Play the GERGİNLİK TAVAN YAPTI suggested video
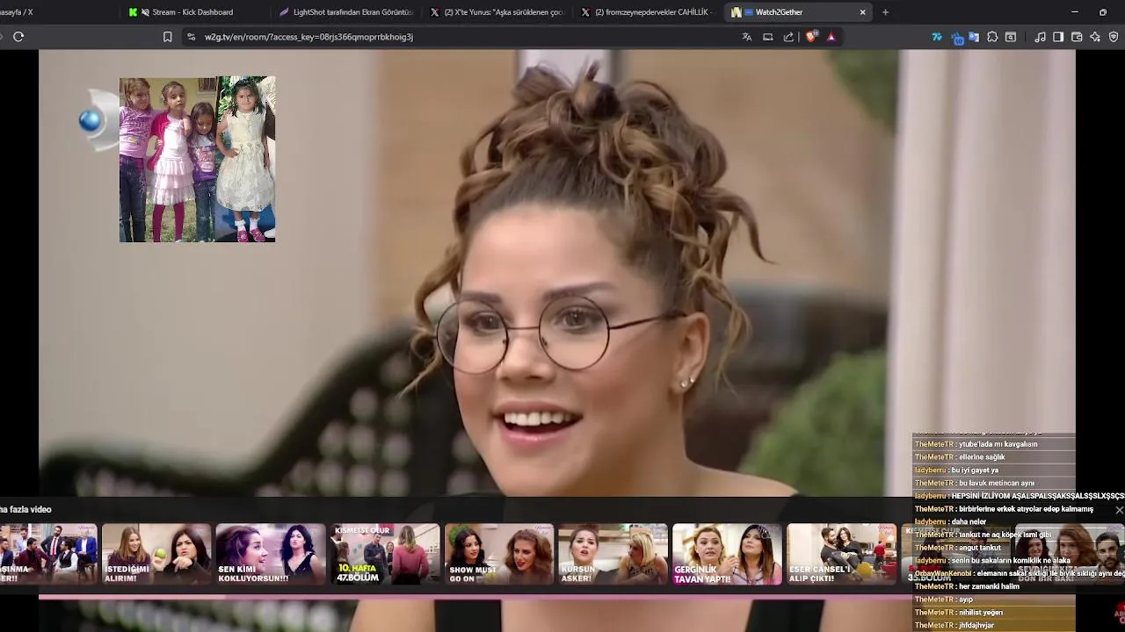 pyautogui.click(x=728, y=554)
